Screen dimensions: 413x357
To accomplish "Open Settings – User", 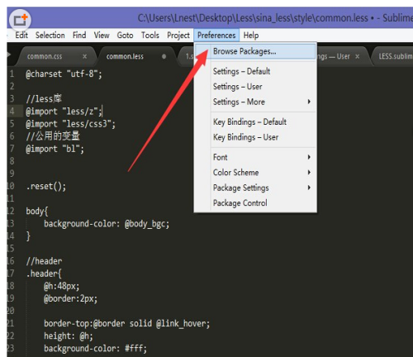I will click(x=255, y=87).
